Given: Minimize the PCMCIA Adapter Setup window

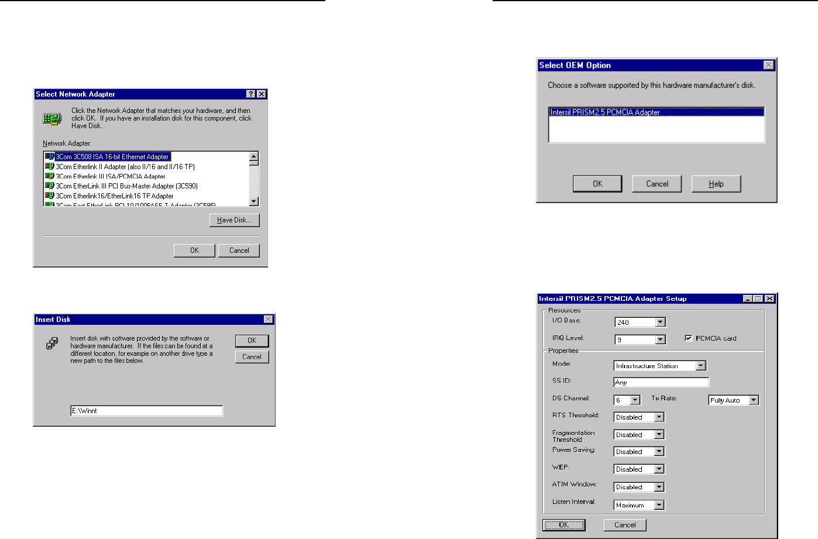Looking at the screenshot, I should coord(748,298).
